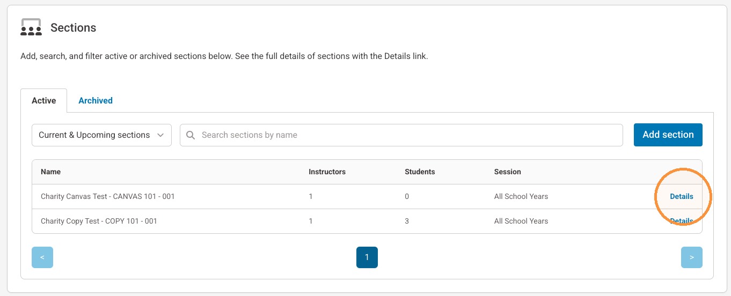
Task: Select page 1 in pagination
Action: pyautogui.click(x=367, y=257)
